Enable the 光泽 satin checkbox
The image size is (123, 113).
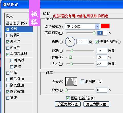click(x=8, y=73)
